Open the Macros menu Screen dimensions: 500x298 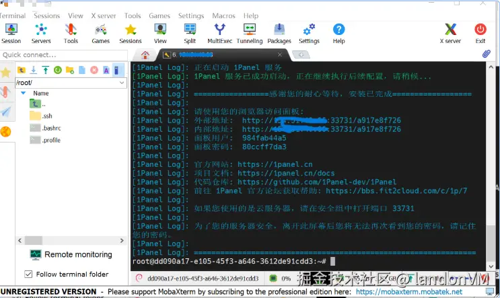pos(224,15)
